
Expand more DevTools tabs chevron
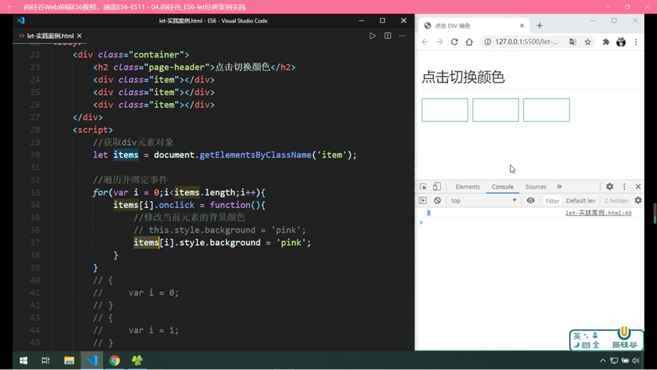pyautogui.click(x=559, y=187)
